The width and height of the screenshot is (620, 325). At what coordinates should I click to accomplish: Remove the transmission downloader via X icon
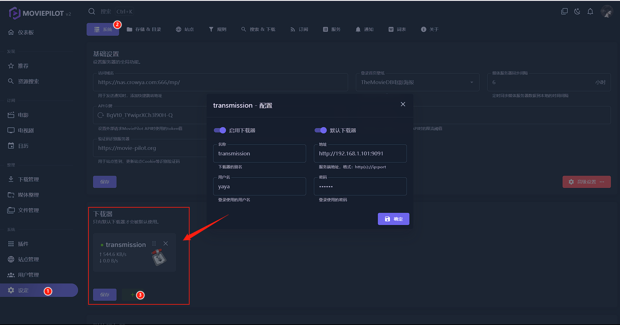tap(166, 243)
